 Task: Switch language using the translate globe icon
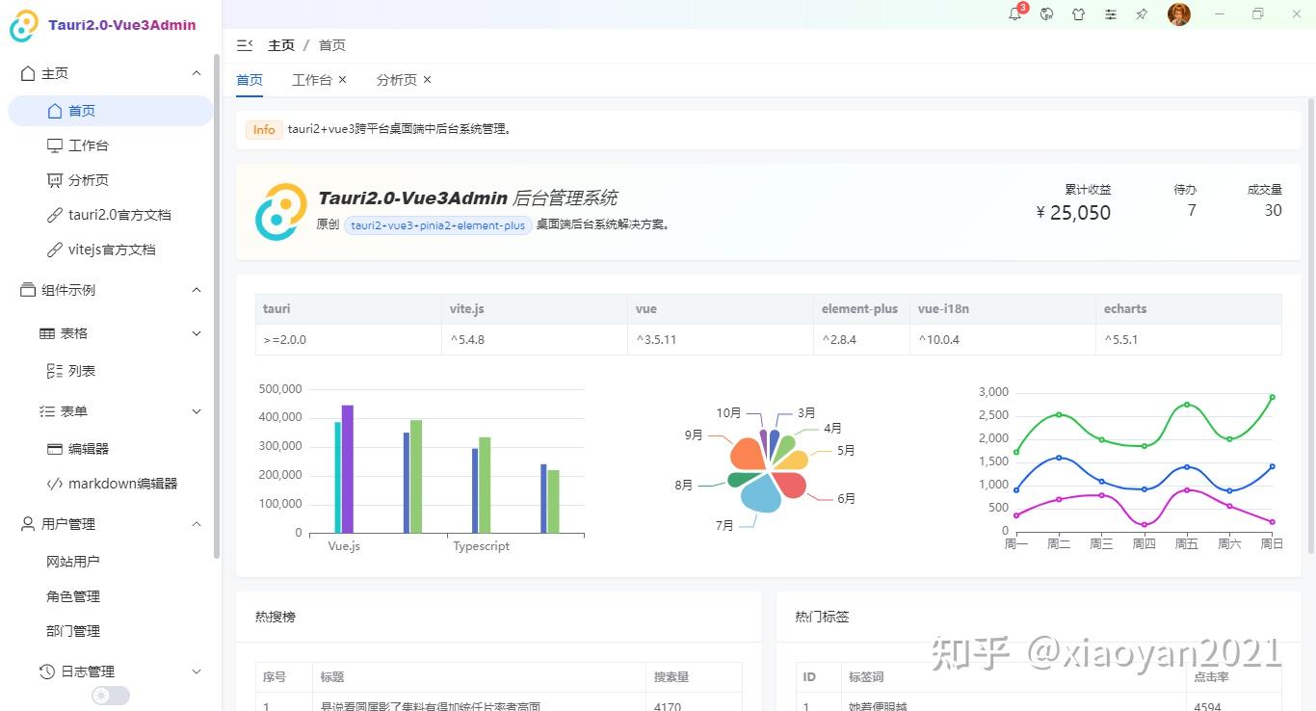(x=1046, y=14)
